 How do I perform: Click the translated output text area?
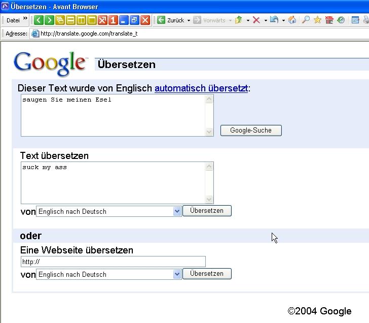click(x=113, y=115)
